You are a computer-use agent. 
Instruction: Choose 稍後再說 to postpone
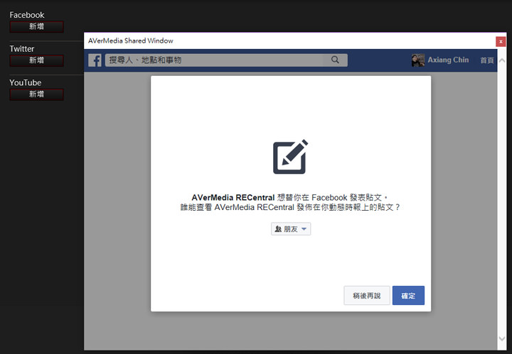click(367, 295)
